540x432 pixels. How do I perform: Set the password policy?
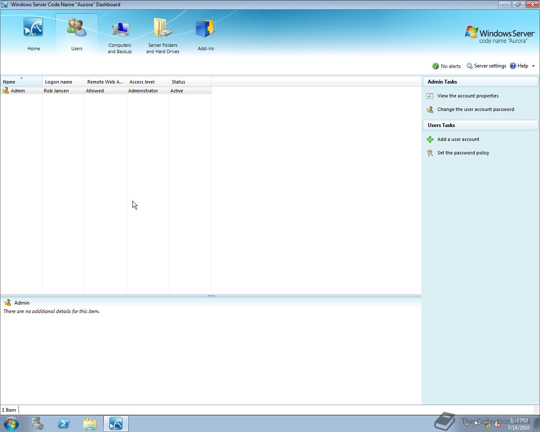[463, 153]
